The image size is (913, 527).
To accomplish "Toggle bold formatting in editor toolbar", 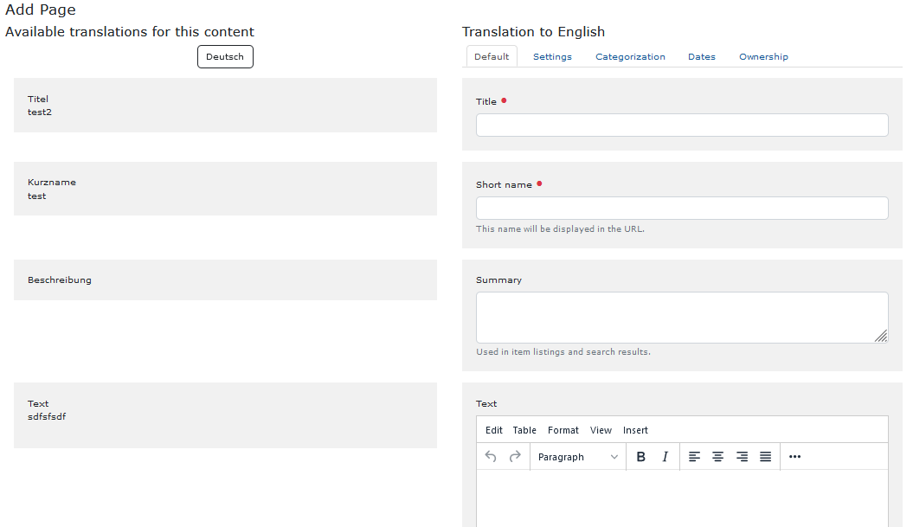I will (641, 457).
